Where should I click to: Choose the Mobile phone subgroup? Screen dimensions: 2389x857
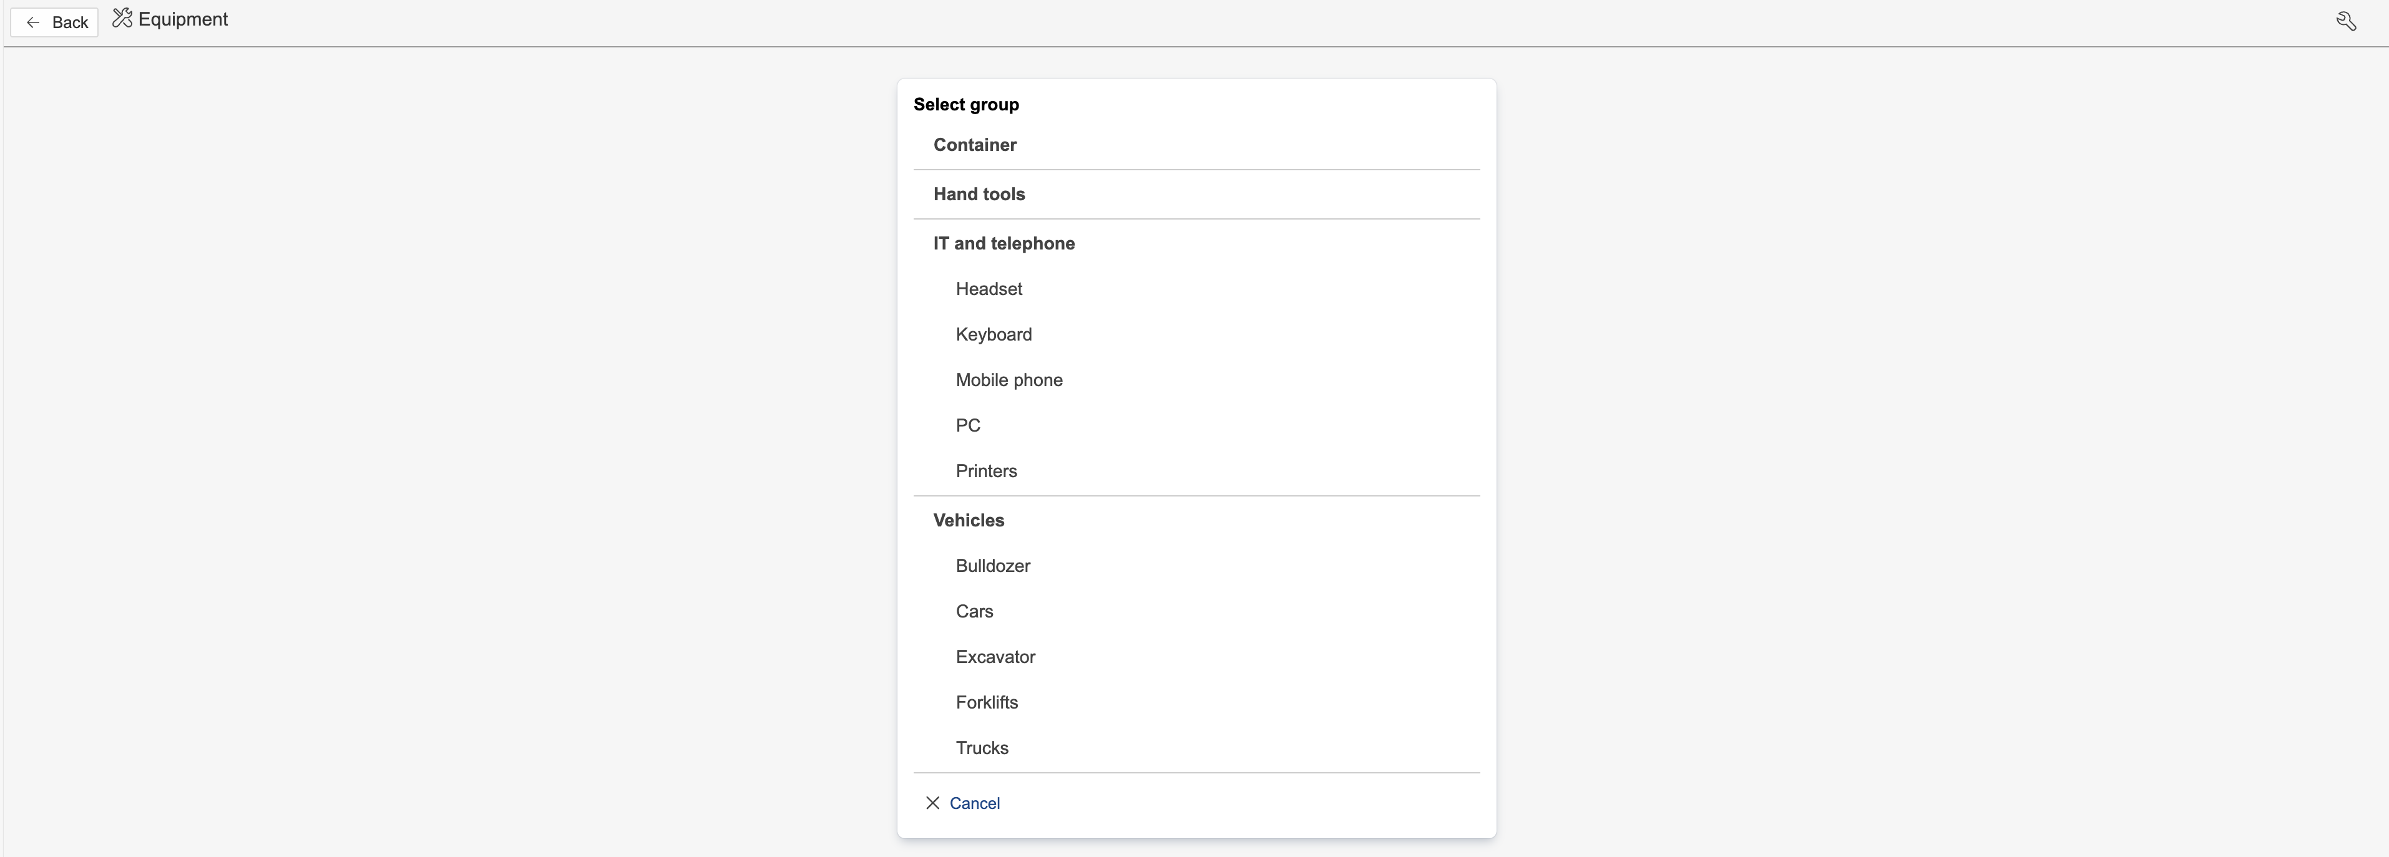tap(1009, 380)
